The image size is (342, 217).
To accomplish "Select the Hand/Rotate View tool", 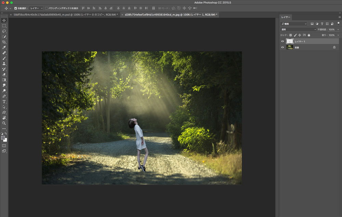I will tap(4, 118).
